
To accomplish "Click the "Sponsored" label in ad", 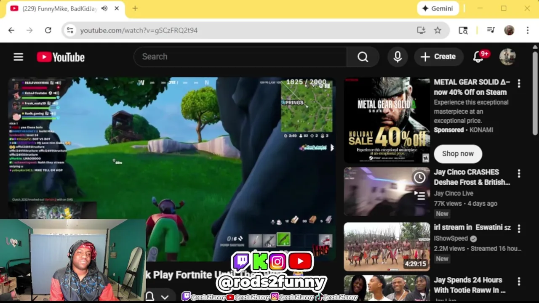I will pos(448,130).
